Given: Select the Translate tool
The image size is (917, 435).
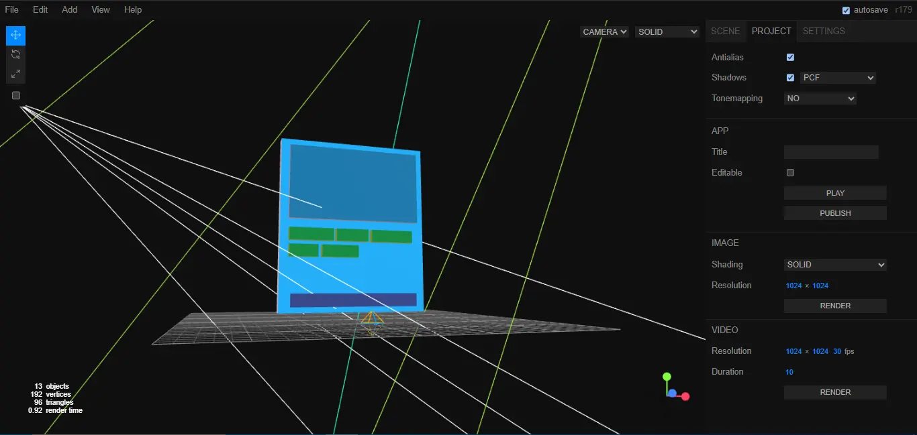Looking at the screenshot, I should tap(15, 35).
